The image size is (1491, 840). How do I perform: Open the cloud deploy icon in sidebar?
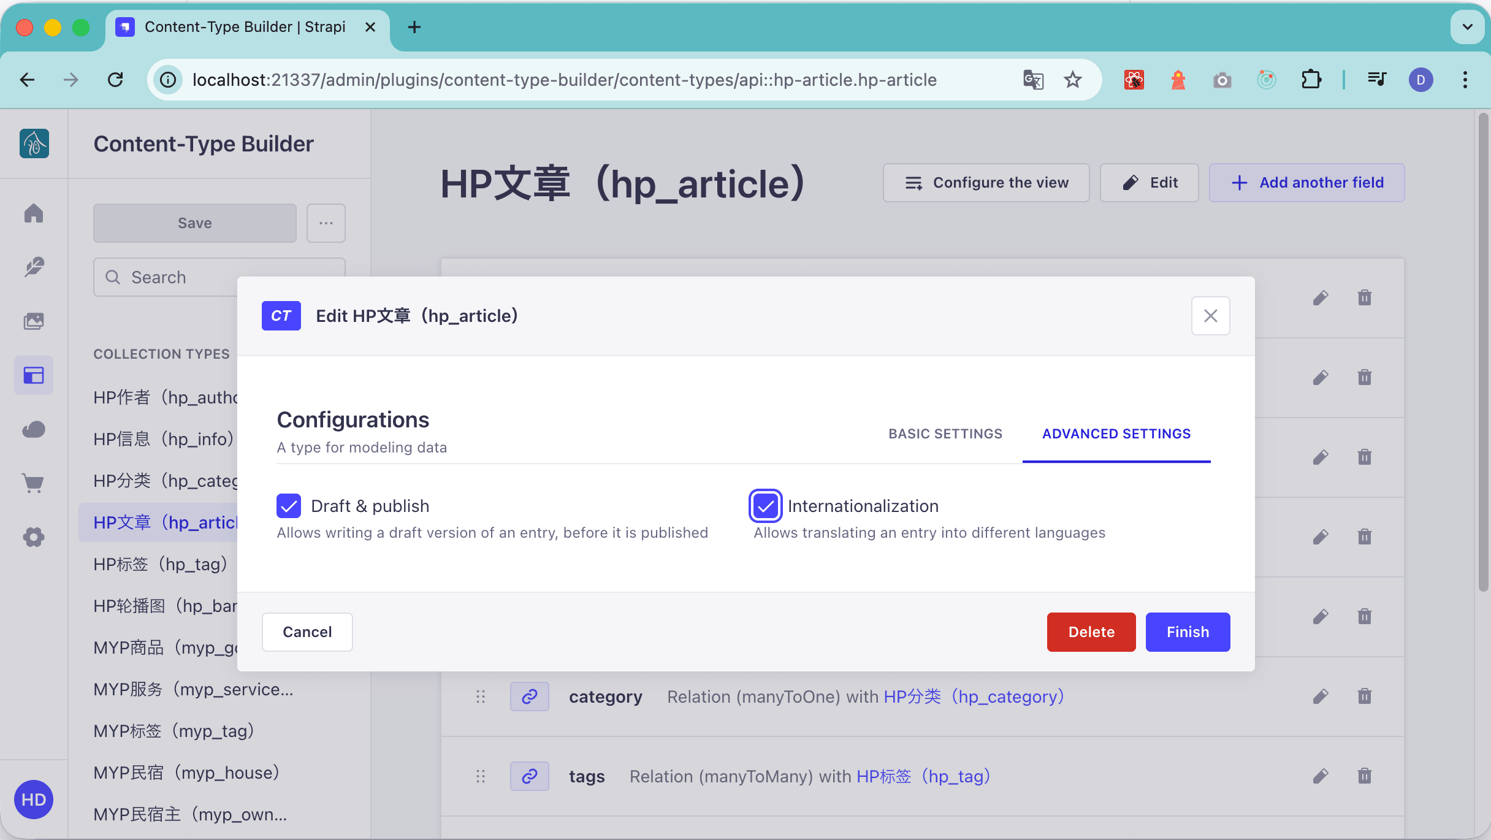click(x=34, y=429)
